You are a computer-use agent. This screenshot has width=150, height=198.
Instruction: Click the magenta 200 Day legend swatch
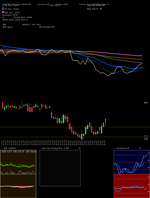(x=3, y=12)
